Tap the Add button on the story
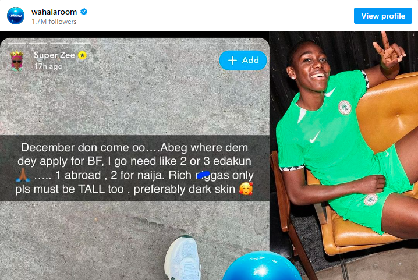Screen dimensions: 418x280 click(243, 60)
